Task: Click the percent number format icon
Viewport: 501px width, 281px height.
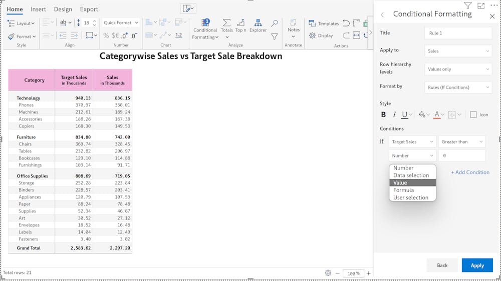Action: click(x=106, y=35)
